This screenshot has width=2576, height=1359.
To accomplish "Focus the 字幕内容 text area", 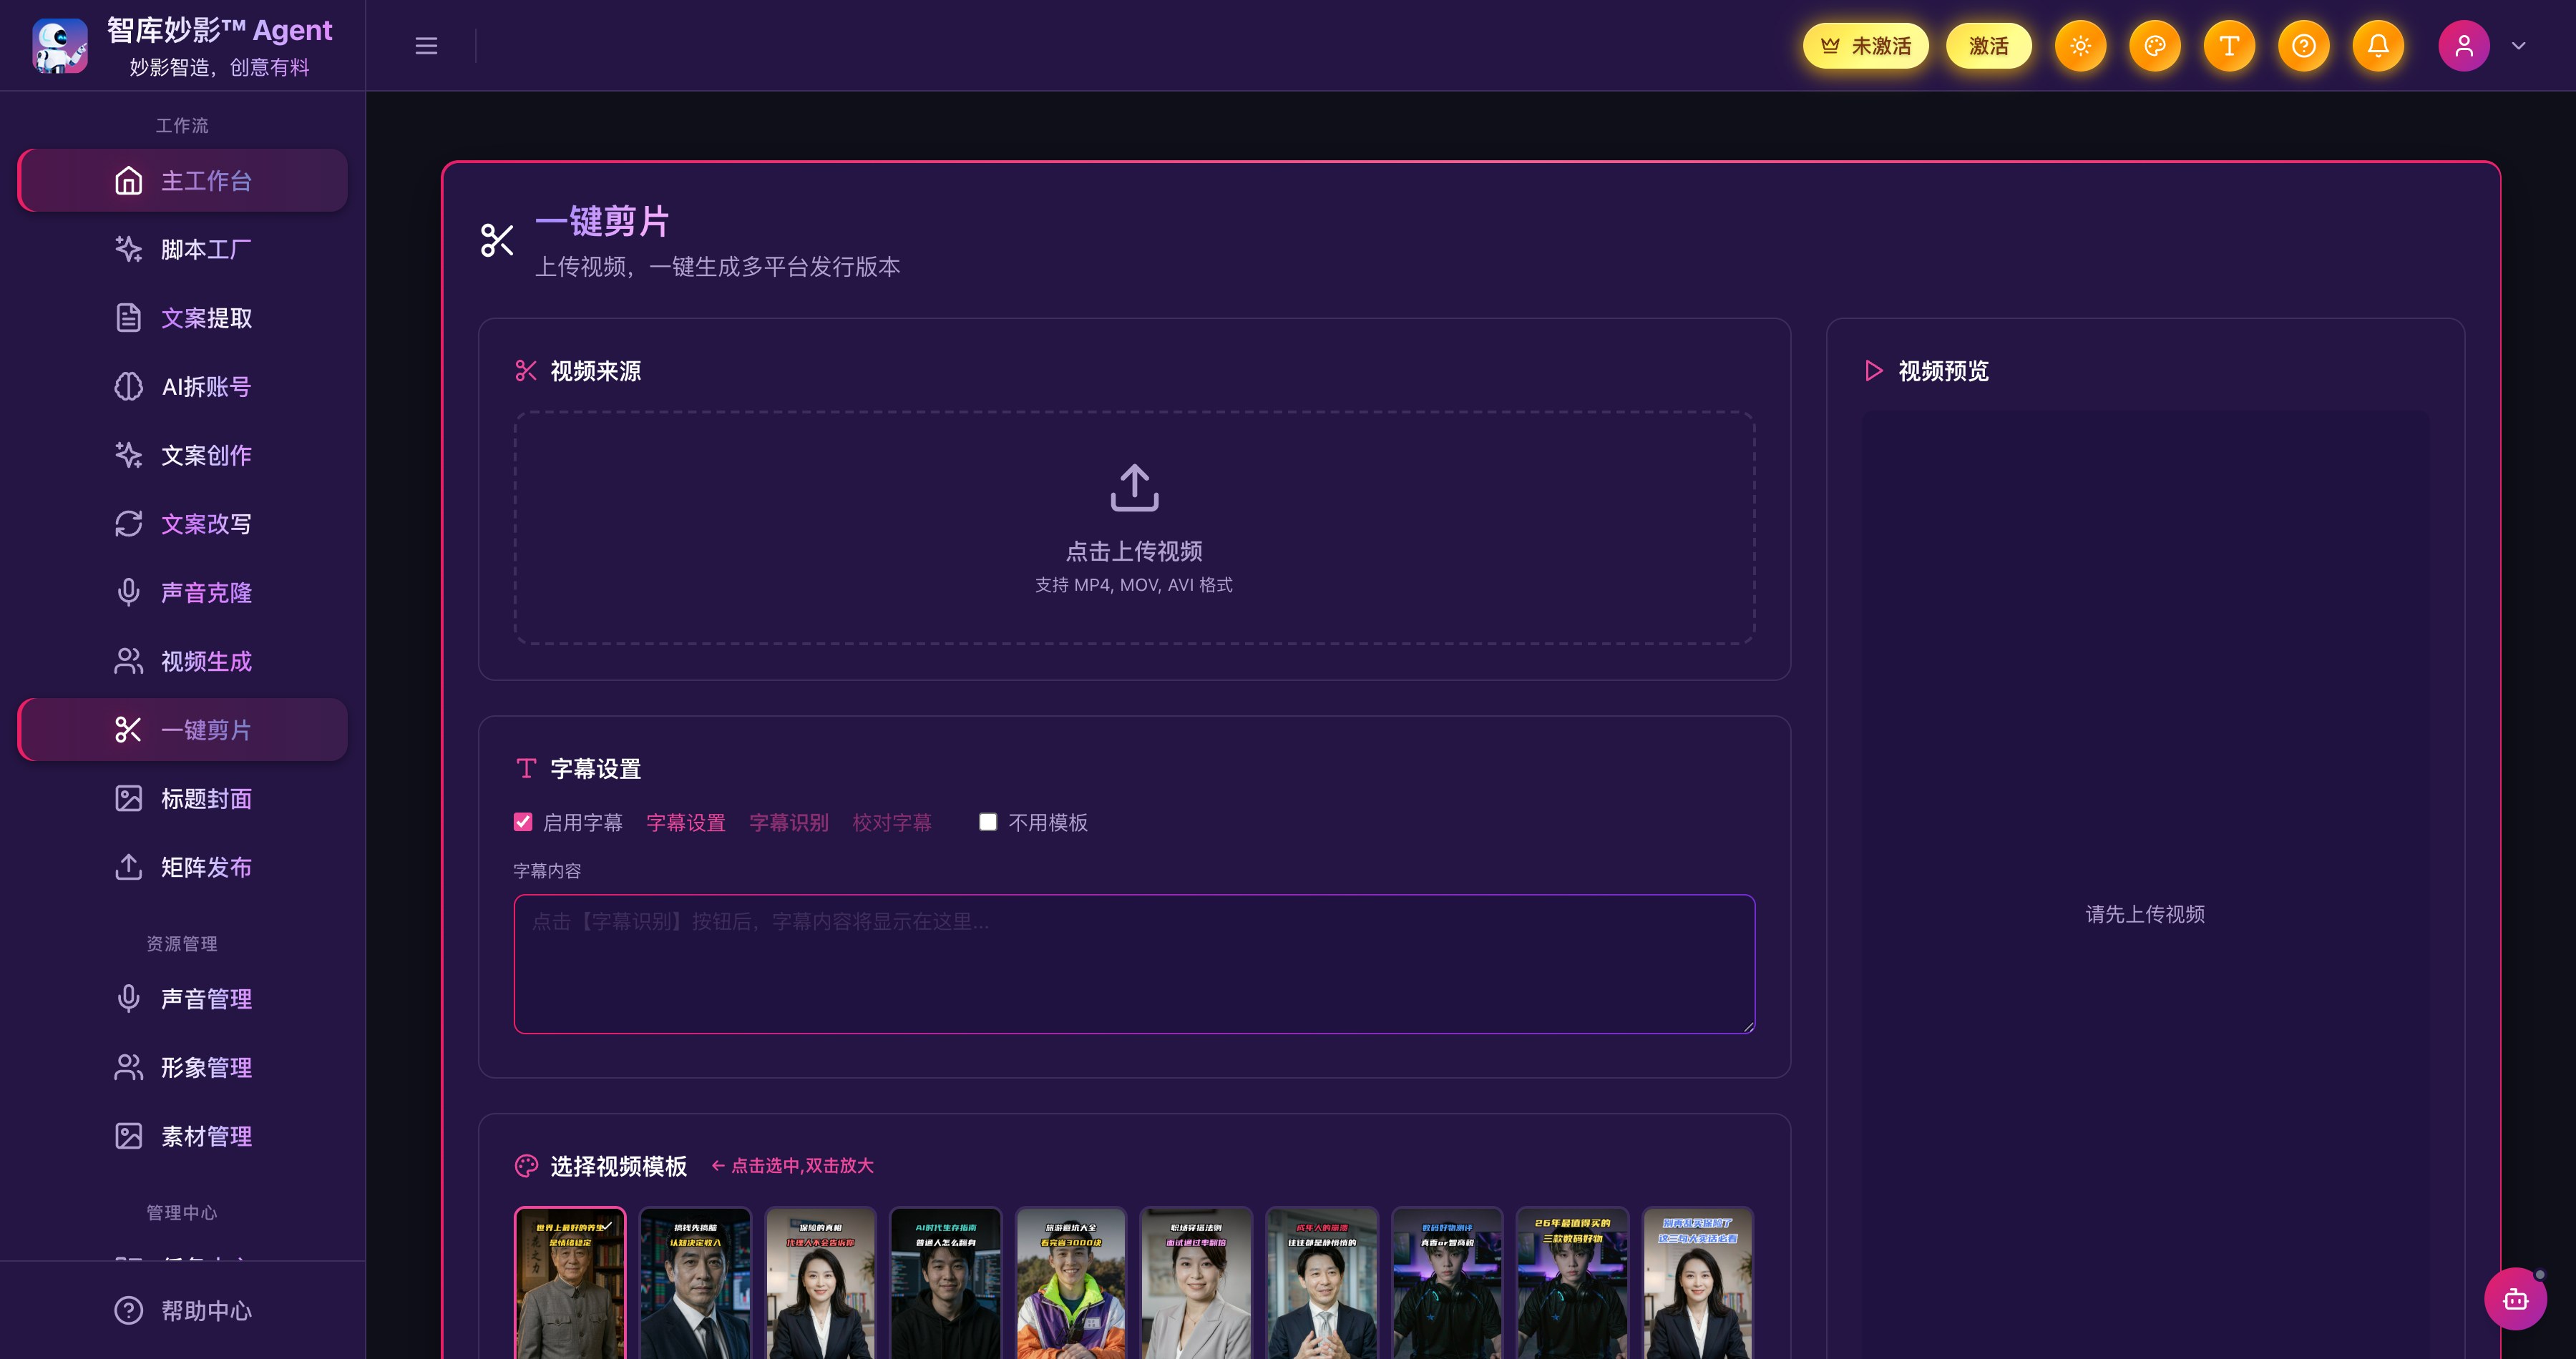I will click(x=1134, y=963).
